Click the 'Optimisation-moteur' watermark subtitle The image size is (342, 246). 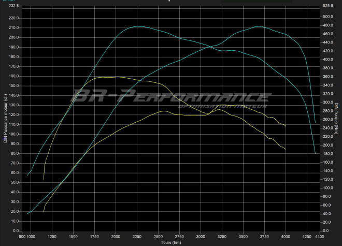pyautogui.click(x=222, y=107)
